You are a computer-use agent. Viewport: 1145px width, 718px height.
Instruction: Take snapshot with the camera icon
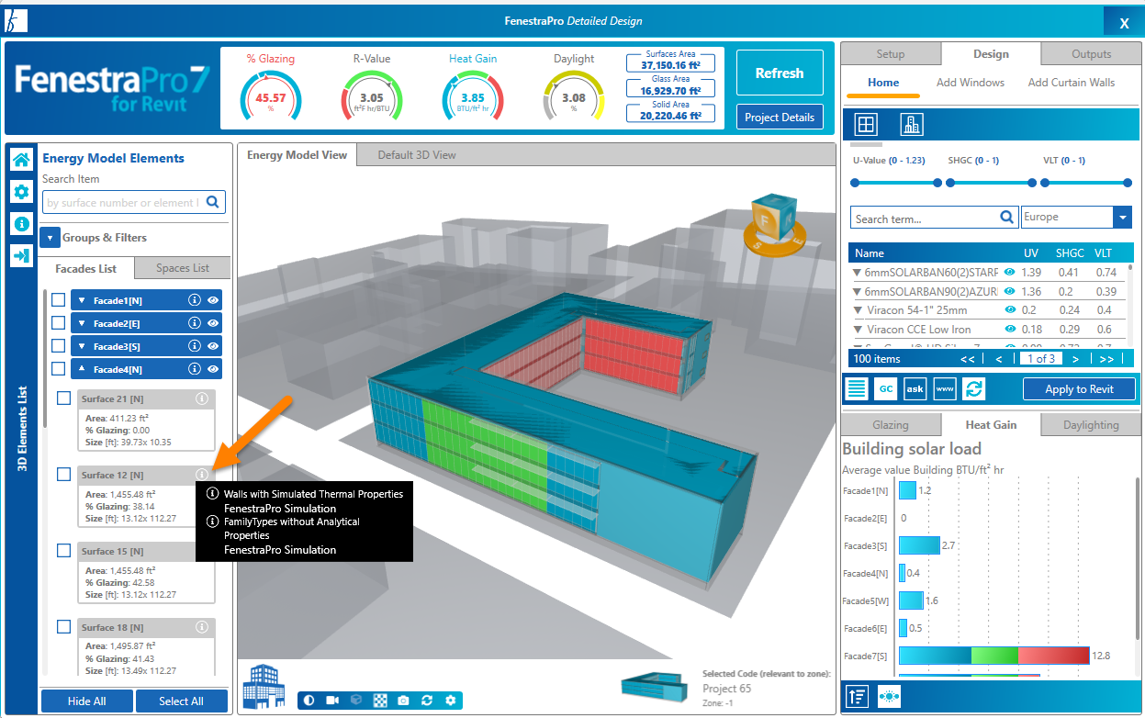point(403,701)
